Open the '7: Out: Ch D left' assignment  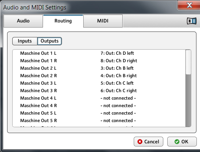[117, 53]
